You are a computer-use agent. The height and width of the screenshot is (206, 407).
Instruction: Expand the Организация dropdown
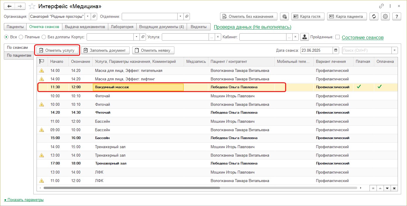(x=87, y=16)
